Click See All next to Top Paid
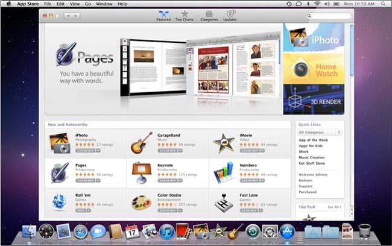Viewport: 392px width, 246px height. pos(334,207)
